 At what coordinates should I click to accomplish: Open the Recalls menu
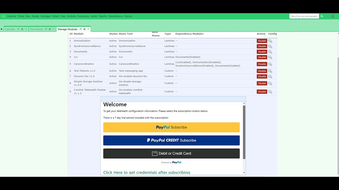pyautogui.click(x=35, y=16)
